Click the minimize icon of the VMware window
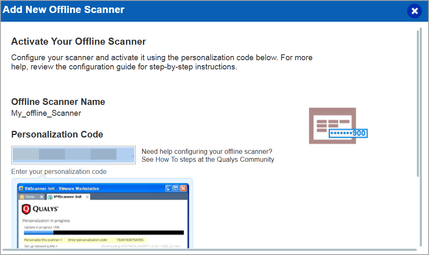This screenshot has width=429, height=255. (x=168, y=188)
